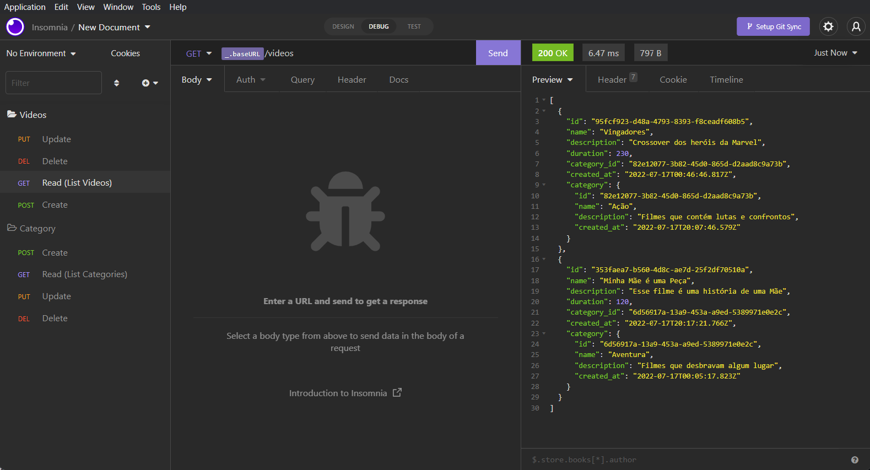Switch to the request Header tab
870x470 pixels.
(352, 80)
